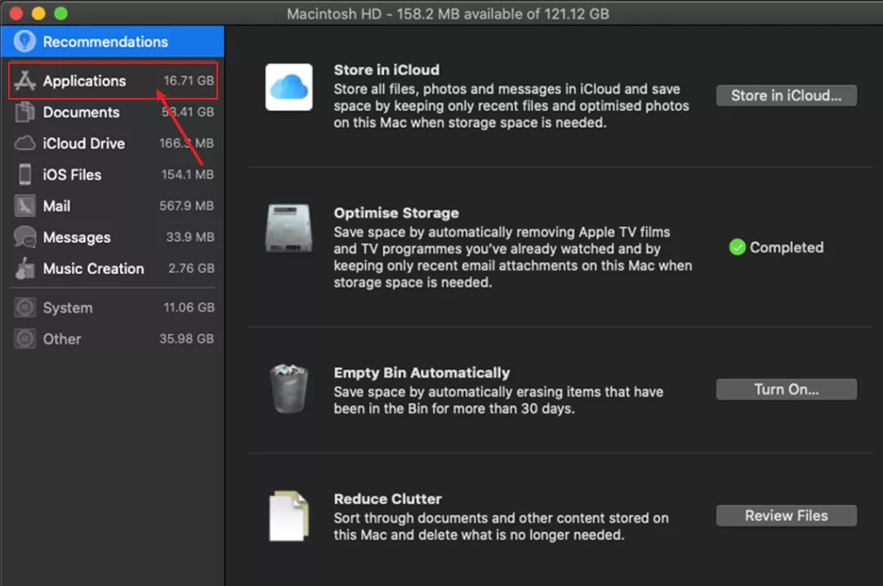The height and width of the screenshot is (586, 883).
Task: Click the Messages size 33.9 MB
Action: click(x=190, y=237)
